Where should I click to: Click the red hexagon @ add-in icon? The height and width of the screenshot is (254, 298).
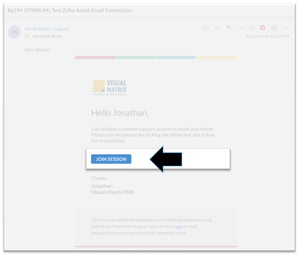pyautogui.click(x=263, y=28)
